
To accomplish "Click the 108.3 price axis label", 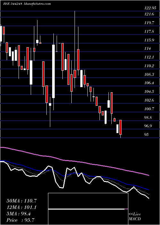I will 149,74.
